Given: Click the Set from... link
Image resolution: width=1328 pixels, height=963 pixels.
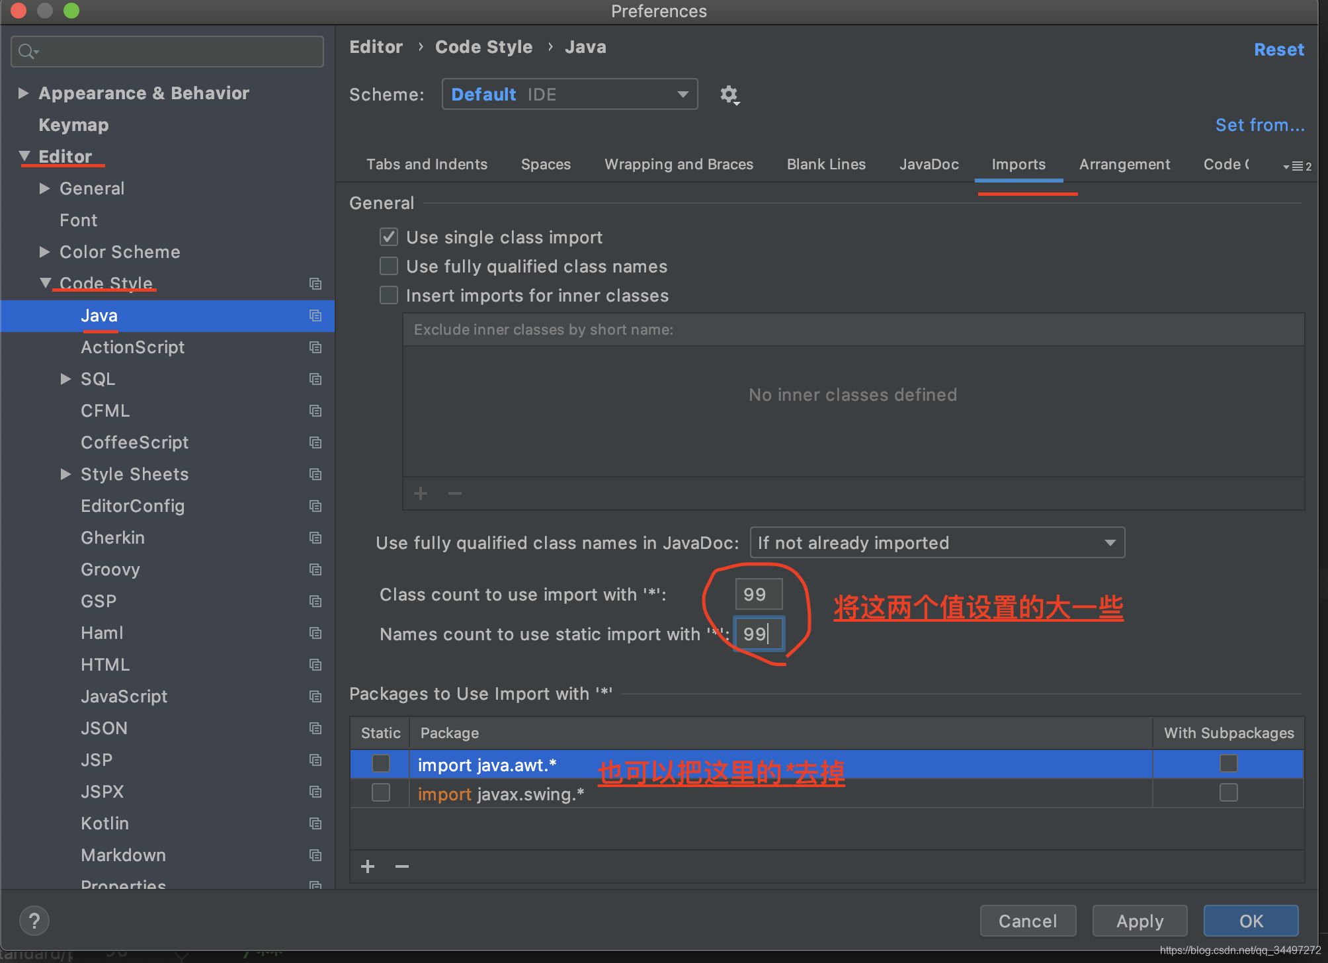Looking at the screenshot, I should pos(1259,125).
